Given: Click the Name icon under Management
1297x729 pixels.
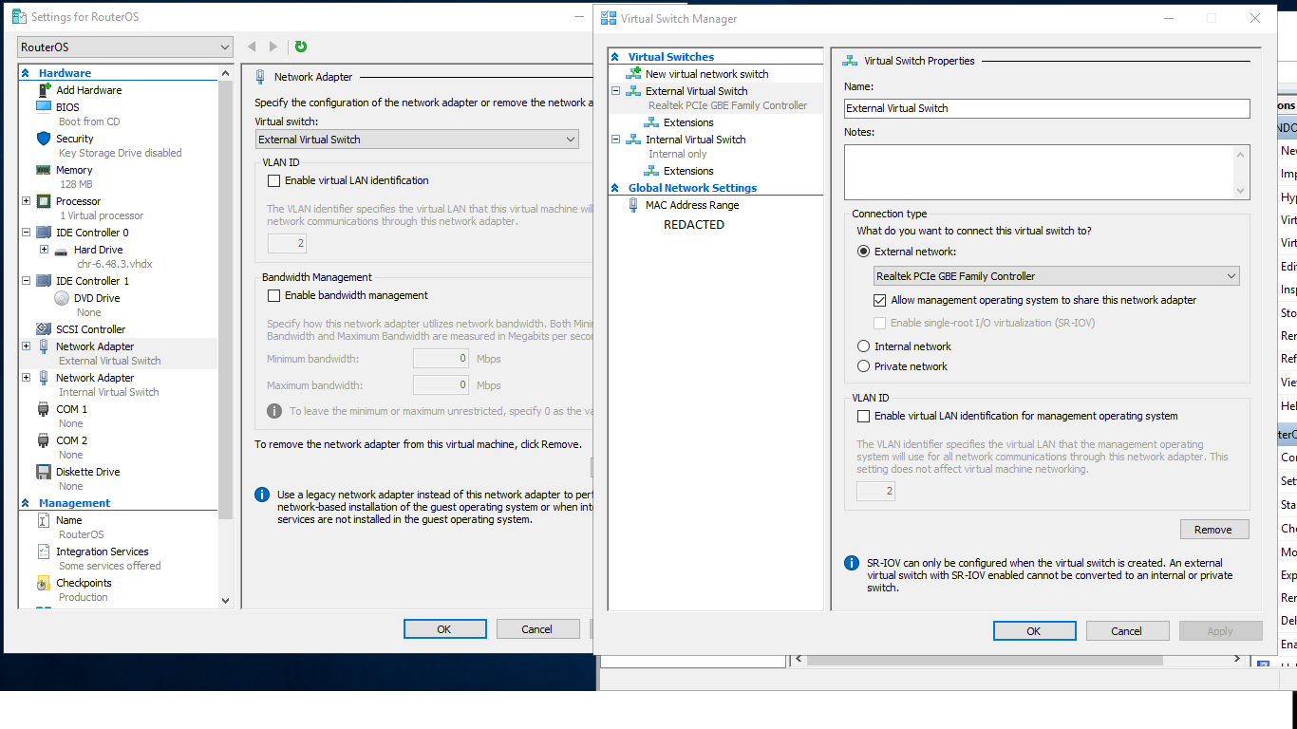Looking at the screenshot, I should click(x=43, y=520).
